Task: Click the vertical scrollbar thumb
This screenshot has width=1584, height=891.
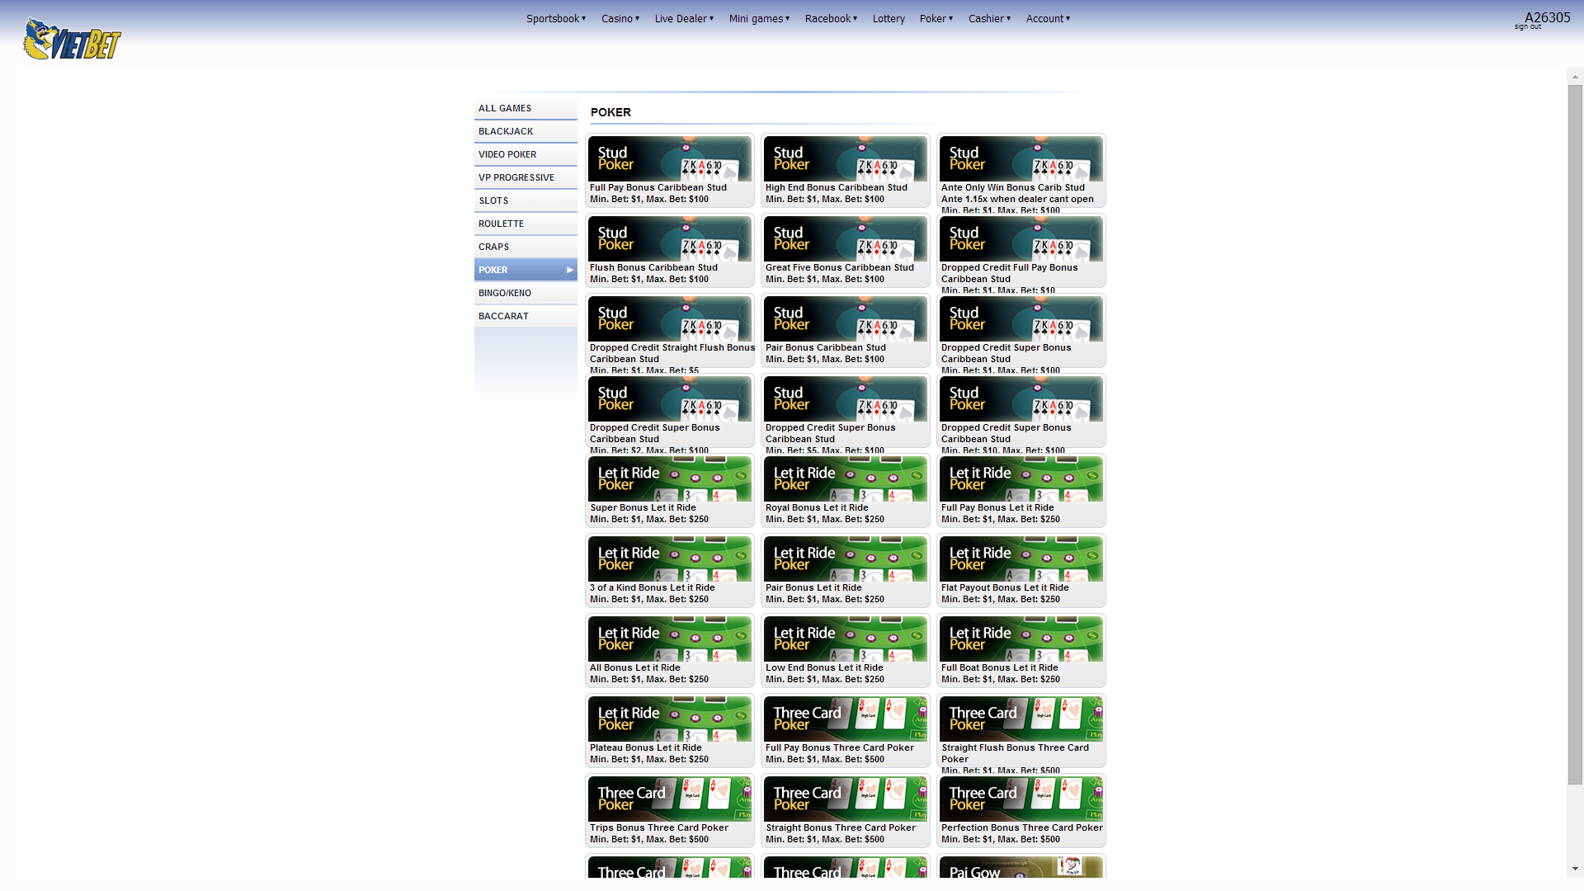Action: coord(1575,434)
